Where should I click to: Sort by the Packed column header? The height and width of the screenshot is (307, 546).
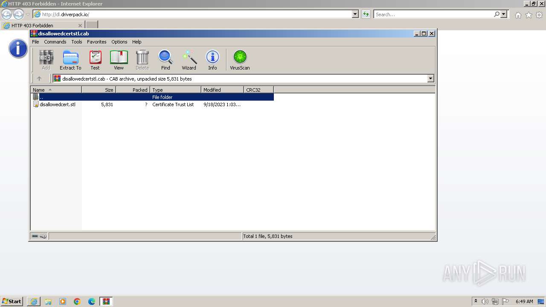(x=133, y=90)
